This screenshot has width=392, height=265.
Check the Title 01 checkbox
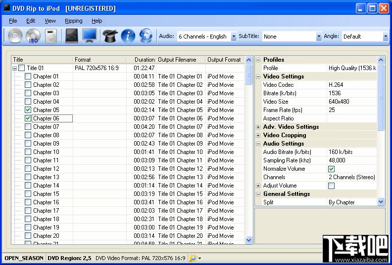click(22, 68)
